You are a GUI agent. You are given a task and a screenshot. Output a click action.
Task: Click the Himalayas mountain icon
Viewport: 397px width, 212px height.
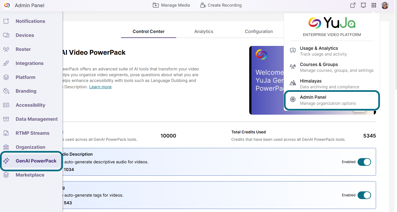click(x=293, y=83)
